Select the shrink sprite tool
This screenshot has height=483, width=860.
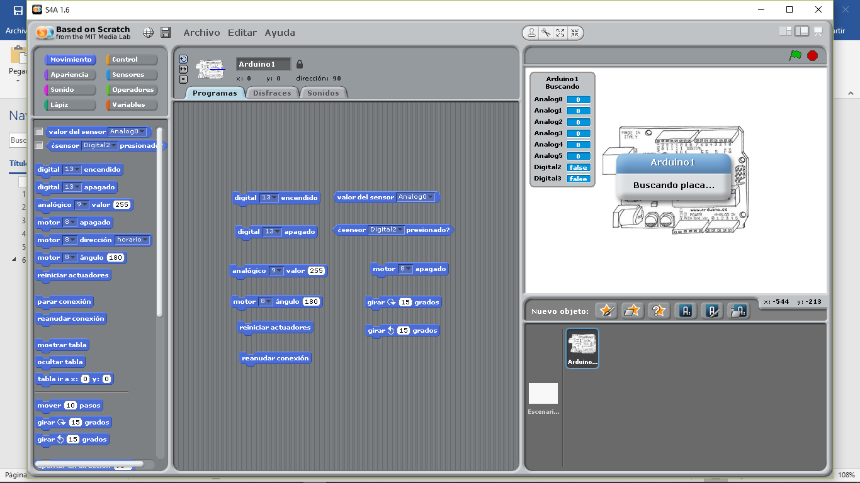pos(574,33)
